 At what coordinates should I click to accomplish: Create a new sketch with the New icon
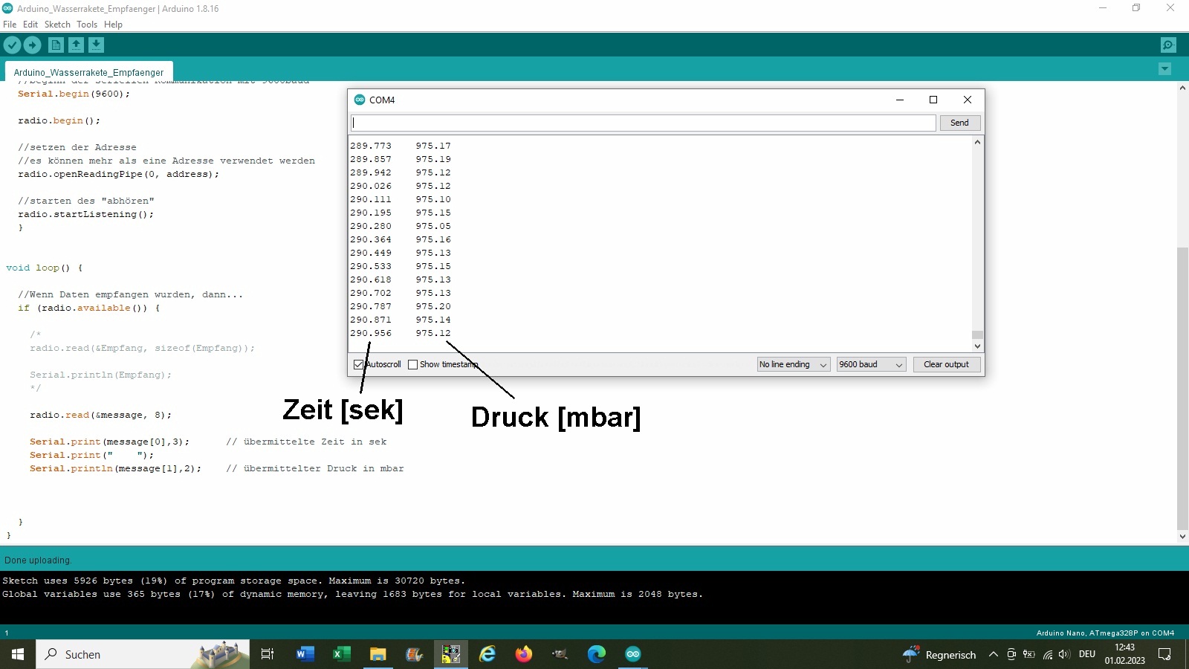click(56, 45)
